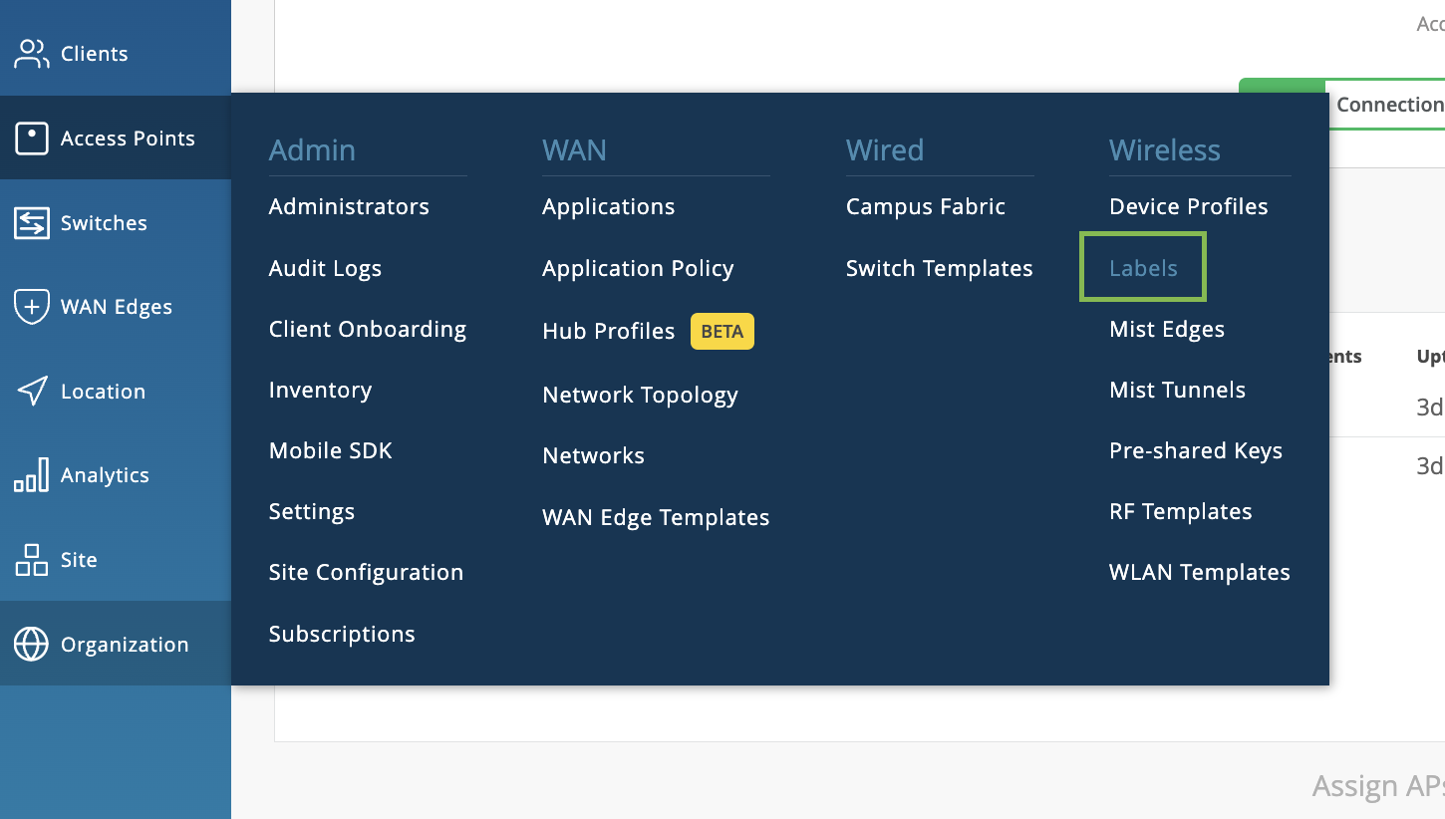Go to Network Topology
This screenshot has width=1445, height=819.
coord(640,395)
